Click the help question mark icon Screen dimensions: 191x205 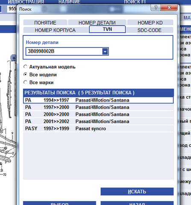click(156, 7)
